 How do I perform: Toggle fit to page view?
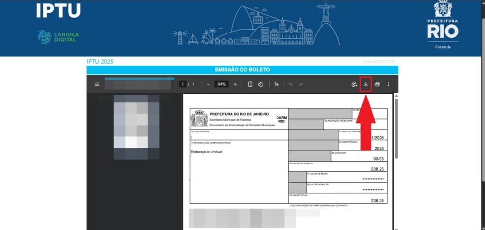click(250, 84)
